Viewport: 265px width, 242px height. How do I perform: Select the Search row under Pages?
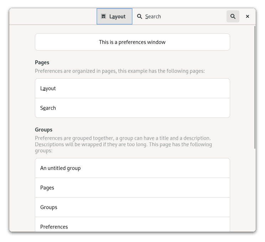(x=132, y=108)
